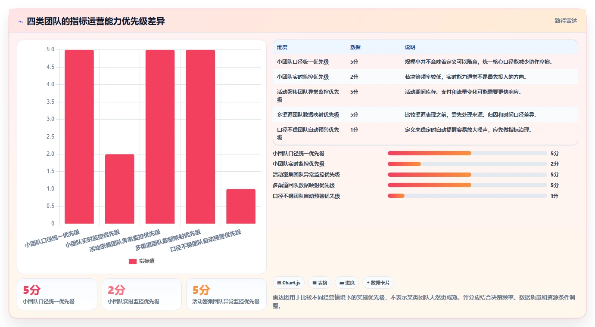Click the Chart.js pill tag
The height and width of the screenshot is (327, 595).
289,283
